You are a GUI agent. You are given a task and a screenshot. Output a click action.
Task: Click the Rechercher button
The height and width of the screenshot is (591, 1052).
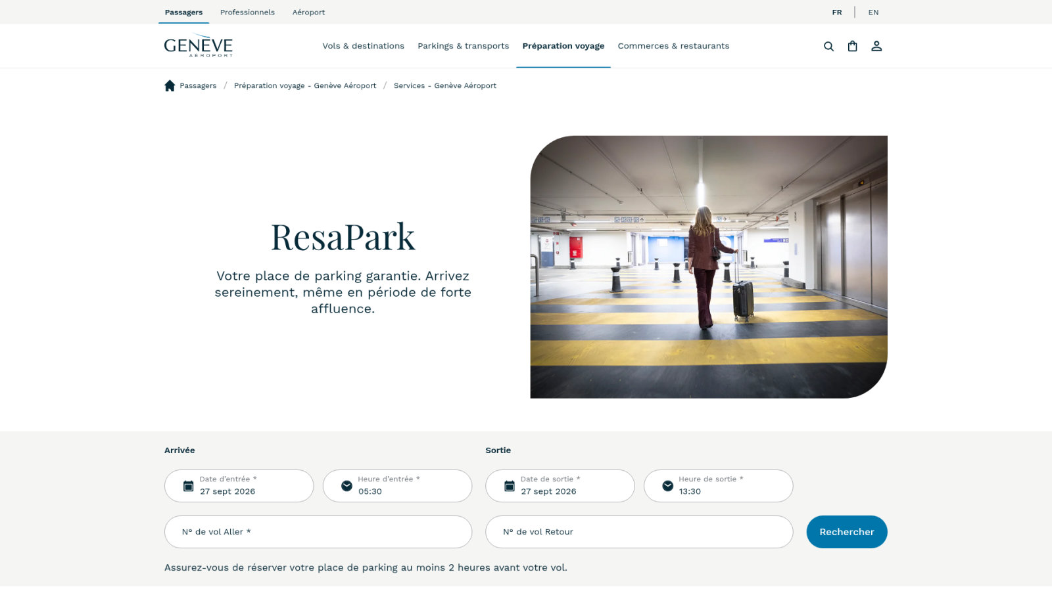coord(847,532)
